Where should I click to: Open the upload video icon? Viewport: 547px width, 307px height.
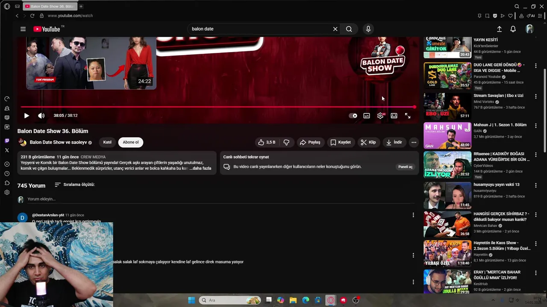pyautogui.click(x=499, y=29)
